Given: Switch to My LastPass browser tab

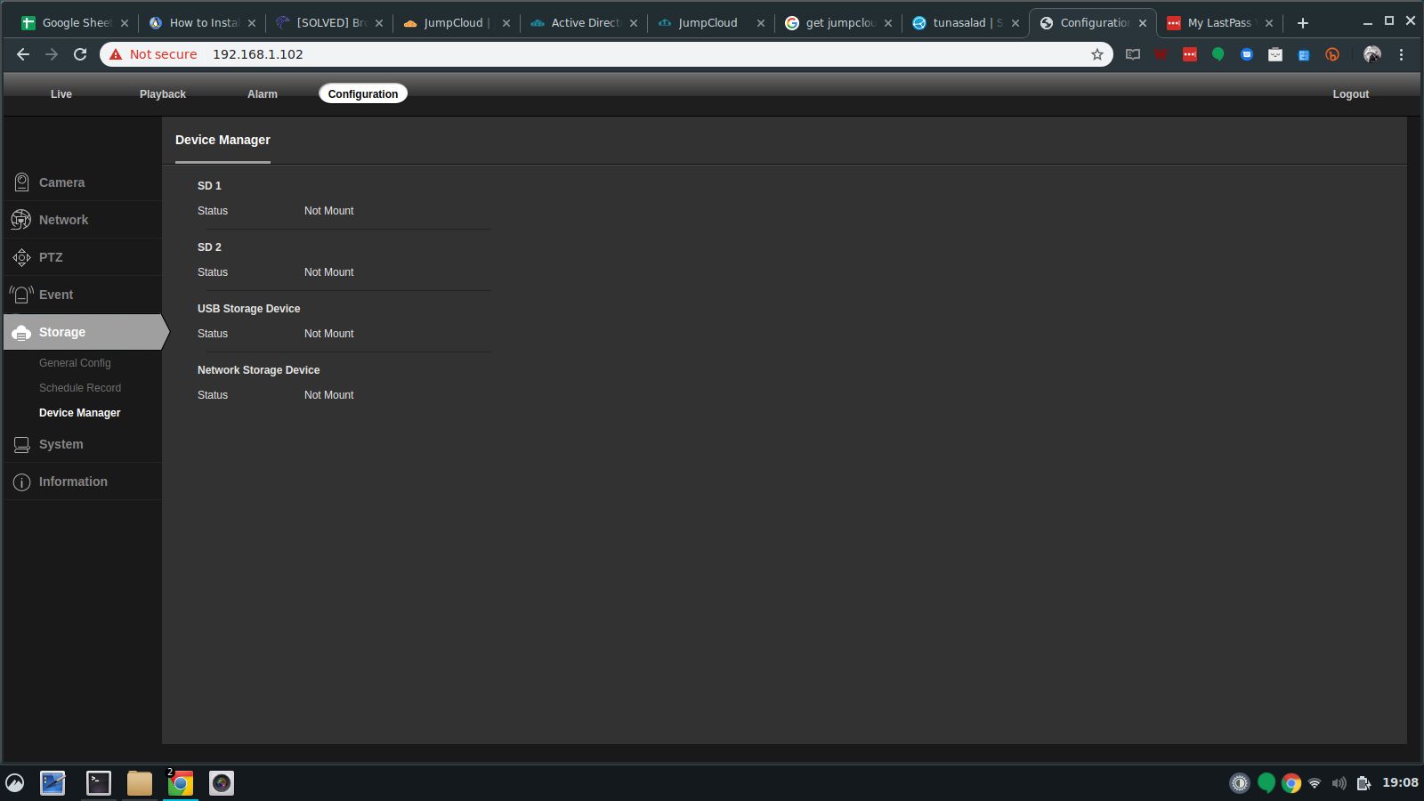Looking at the screenshot, I should [x=1218, y=23].
